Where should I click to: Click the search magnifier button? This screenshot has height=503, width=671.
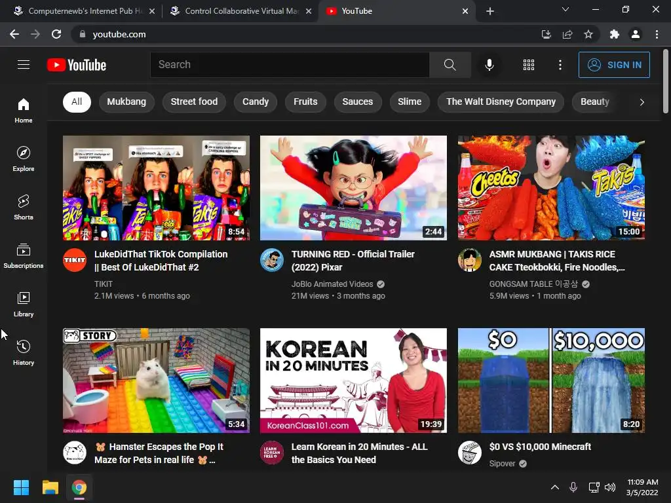pyautogui.click(x=450, y=65)
